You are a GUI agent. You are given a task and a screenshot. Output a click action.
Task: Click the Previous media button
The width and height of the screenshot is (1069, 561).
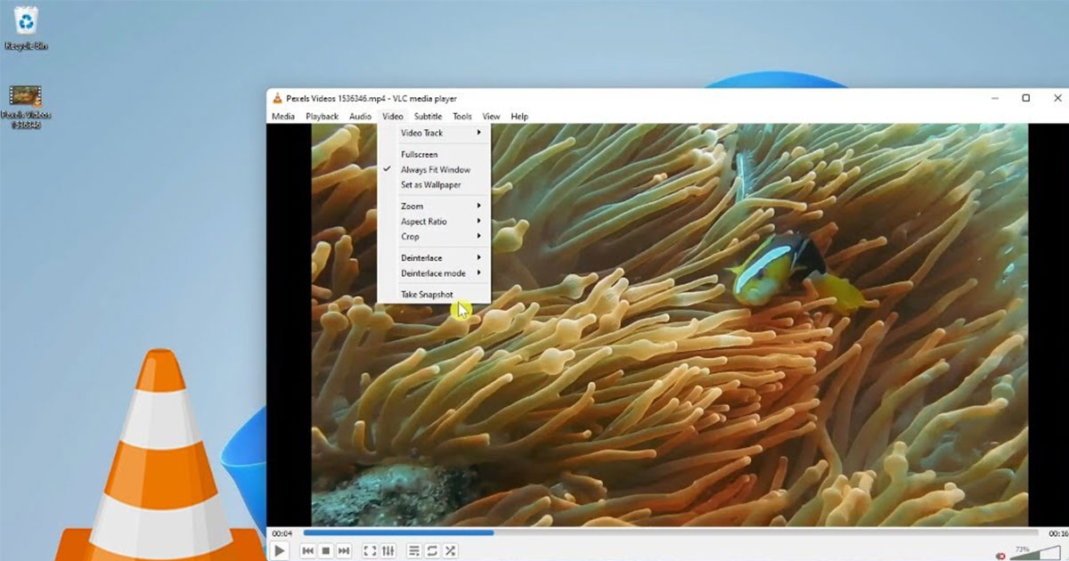pyautogui.click(x=307, y=551)
